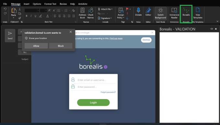Click the green Login button
This screenshot has height=125, width=220.
pos(93,102)
